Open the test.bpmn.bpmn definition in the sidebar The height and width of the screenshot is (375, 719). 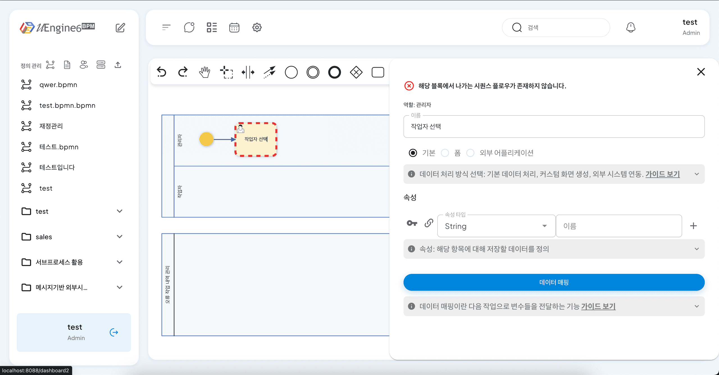point(67,105)
